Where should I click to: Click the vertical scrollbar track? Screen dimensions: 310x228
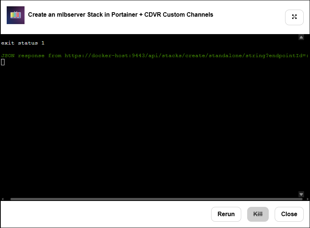[x=301, y=115]
